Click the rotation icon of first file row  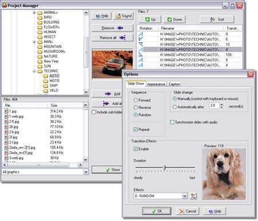pyautogui.click(x=141, y=34)
